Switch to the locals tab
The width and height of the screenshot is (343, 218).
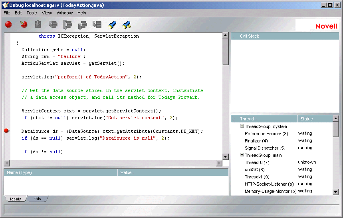point(15,199)
